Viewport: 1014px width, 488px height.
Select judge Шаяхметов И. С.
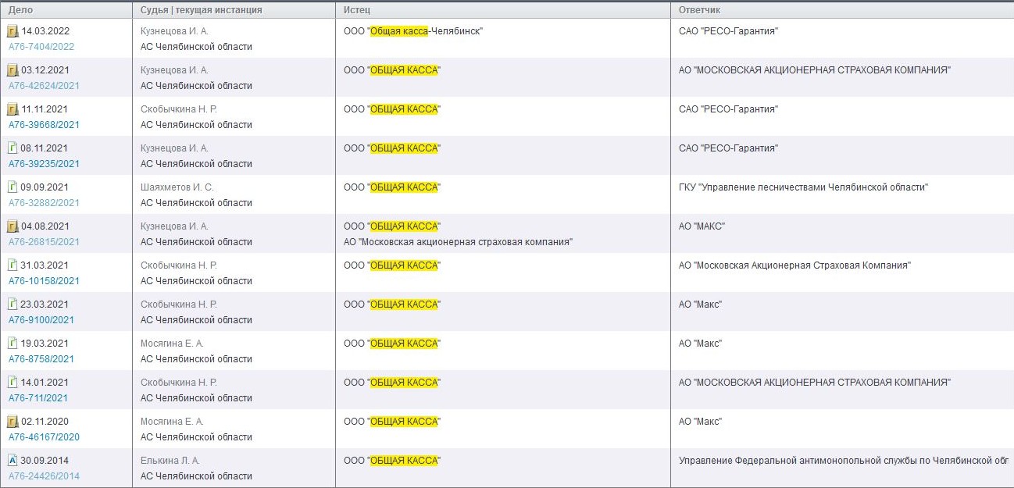point(177,187)
